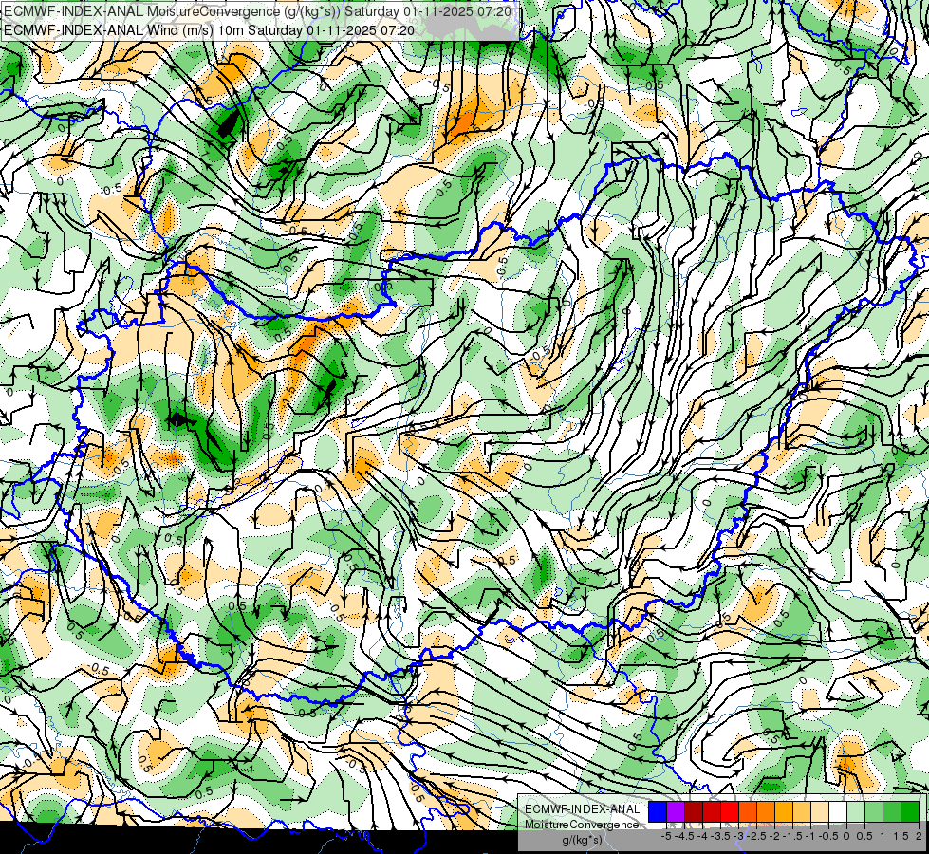Click the MoistureConvergence label in legend box
The height and width of the screenshot is (854, 929).
582,825
